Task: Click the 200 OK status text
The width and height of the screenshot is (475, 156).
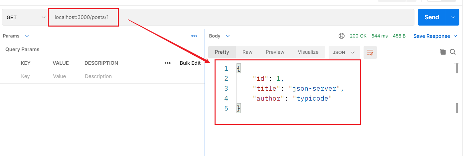Action: tap(358, 36)
